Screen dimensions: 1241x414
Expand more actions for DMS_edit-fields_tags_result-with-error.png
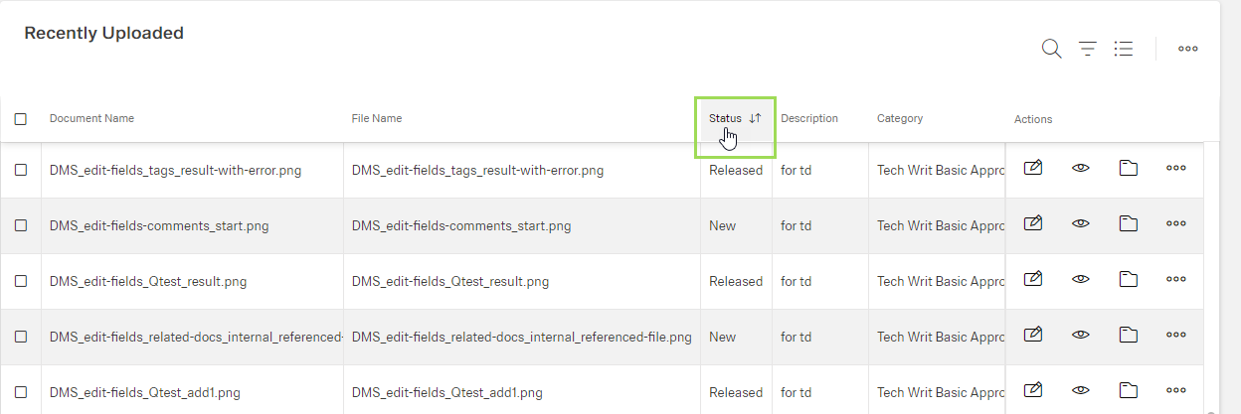tap(1176, 169)
